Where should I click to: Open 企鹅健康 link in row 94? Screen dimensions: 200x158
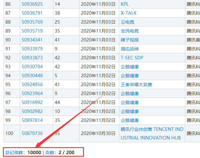click(x=129, y=76)
